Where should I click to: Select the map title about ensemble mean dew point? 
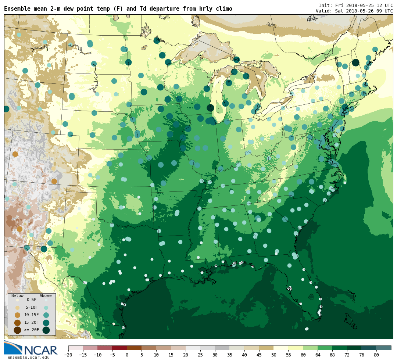pyautogui.click(x=118, y=8)
